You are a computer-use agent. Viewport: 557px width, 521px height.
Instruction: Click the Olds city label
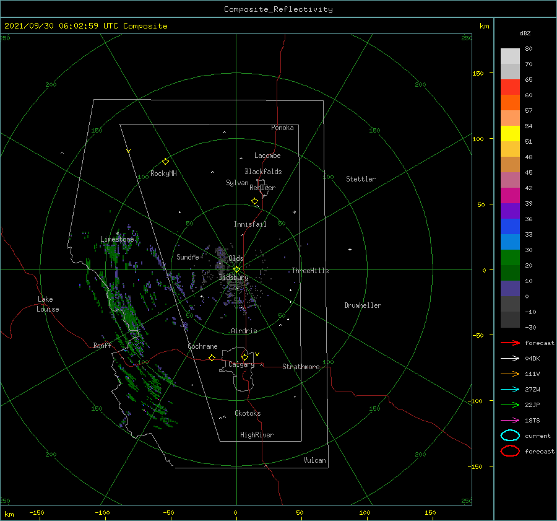coord(236,258)
